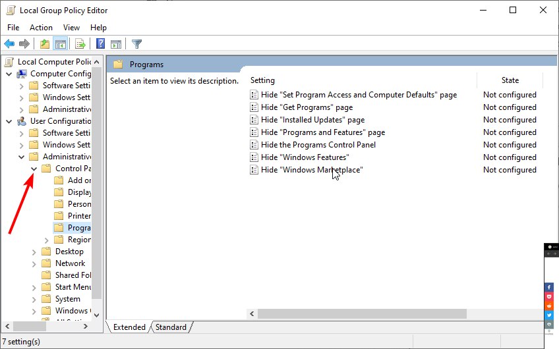The image size is (559, 349).
Task: Open the File menu
Action: [x=13, y=28]
